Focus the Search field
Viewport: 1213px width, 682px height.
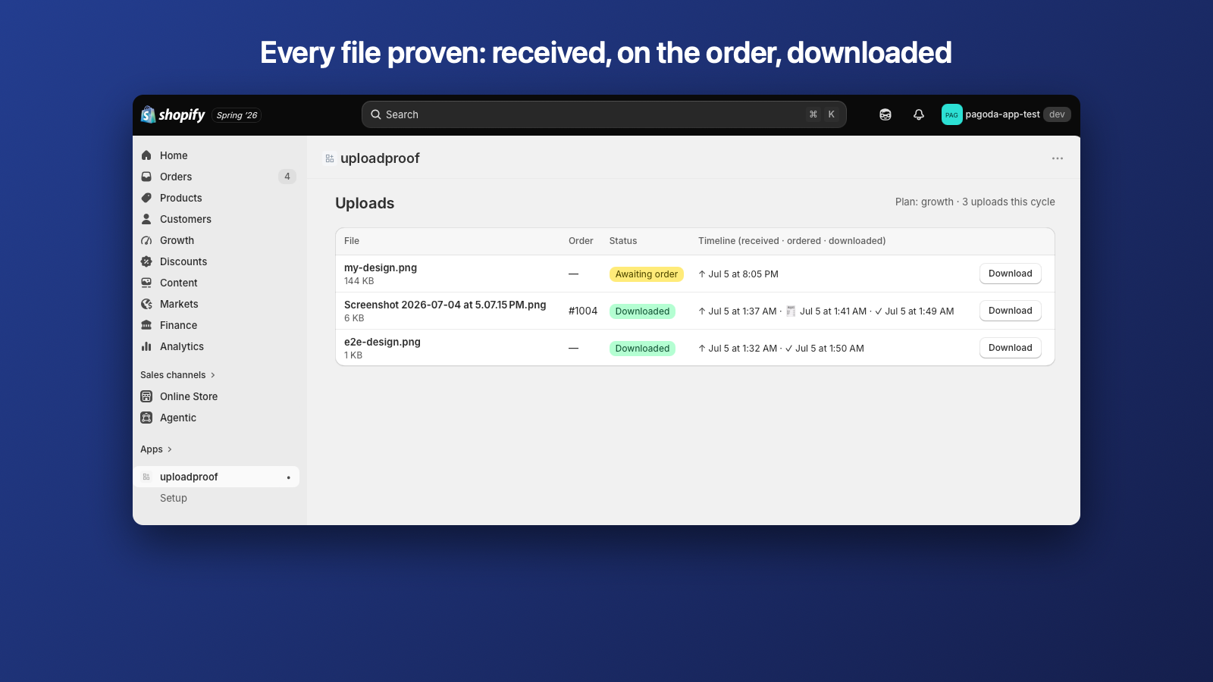pyautogui.click(x=604, y=114)
